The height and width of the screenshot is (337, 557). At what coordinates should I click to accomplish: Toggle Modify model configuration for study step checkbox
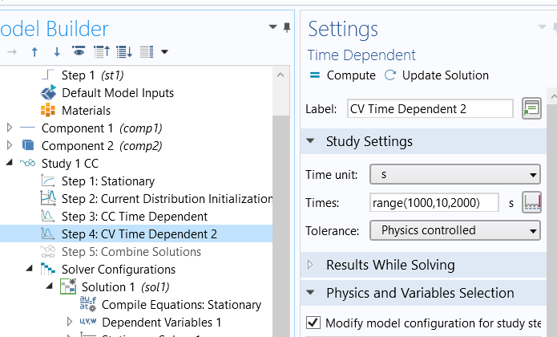(x=313, y=323)
